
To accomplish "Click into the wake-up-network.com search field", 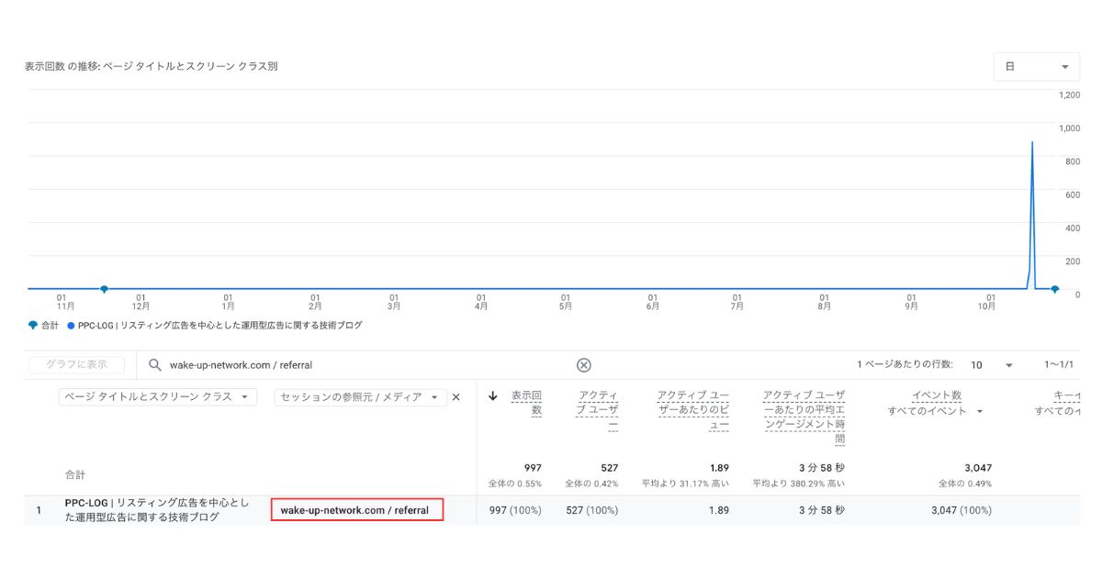I will pos(367,365).
